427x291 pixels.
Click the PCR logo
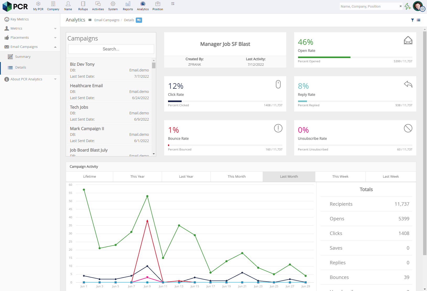pos(15,7)
